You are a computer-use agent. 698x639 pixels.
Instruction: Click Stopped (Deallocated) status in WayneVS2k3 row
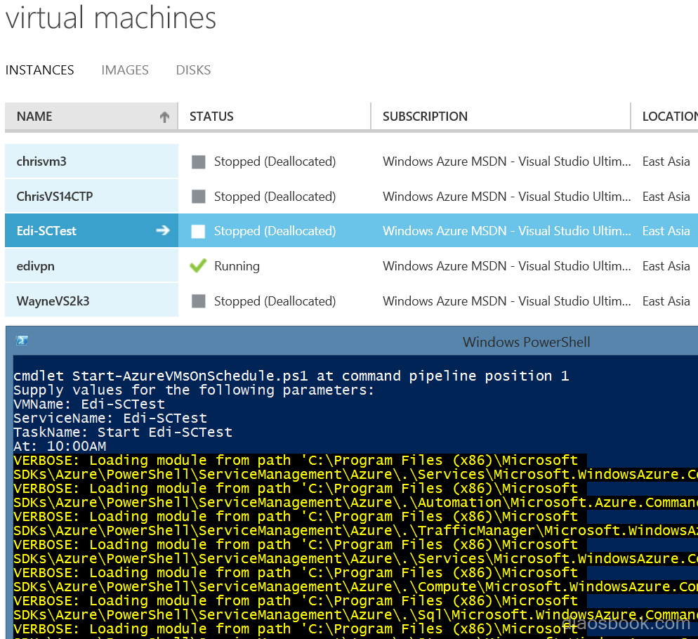pos(275,301)
